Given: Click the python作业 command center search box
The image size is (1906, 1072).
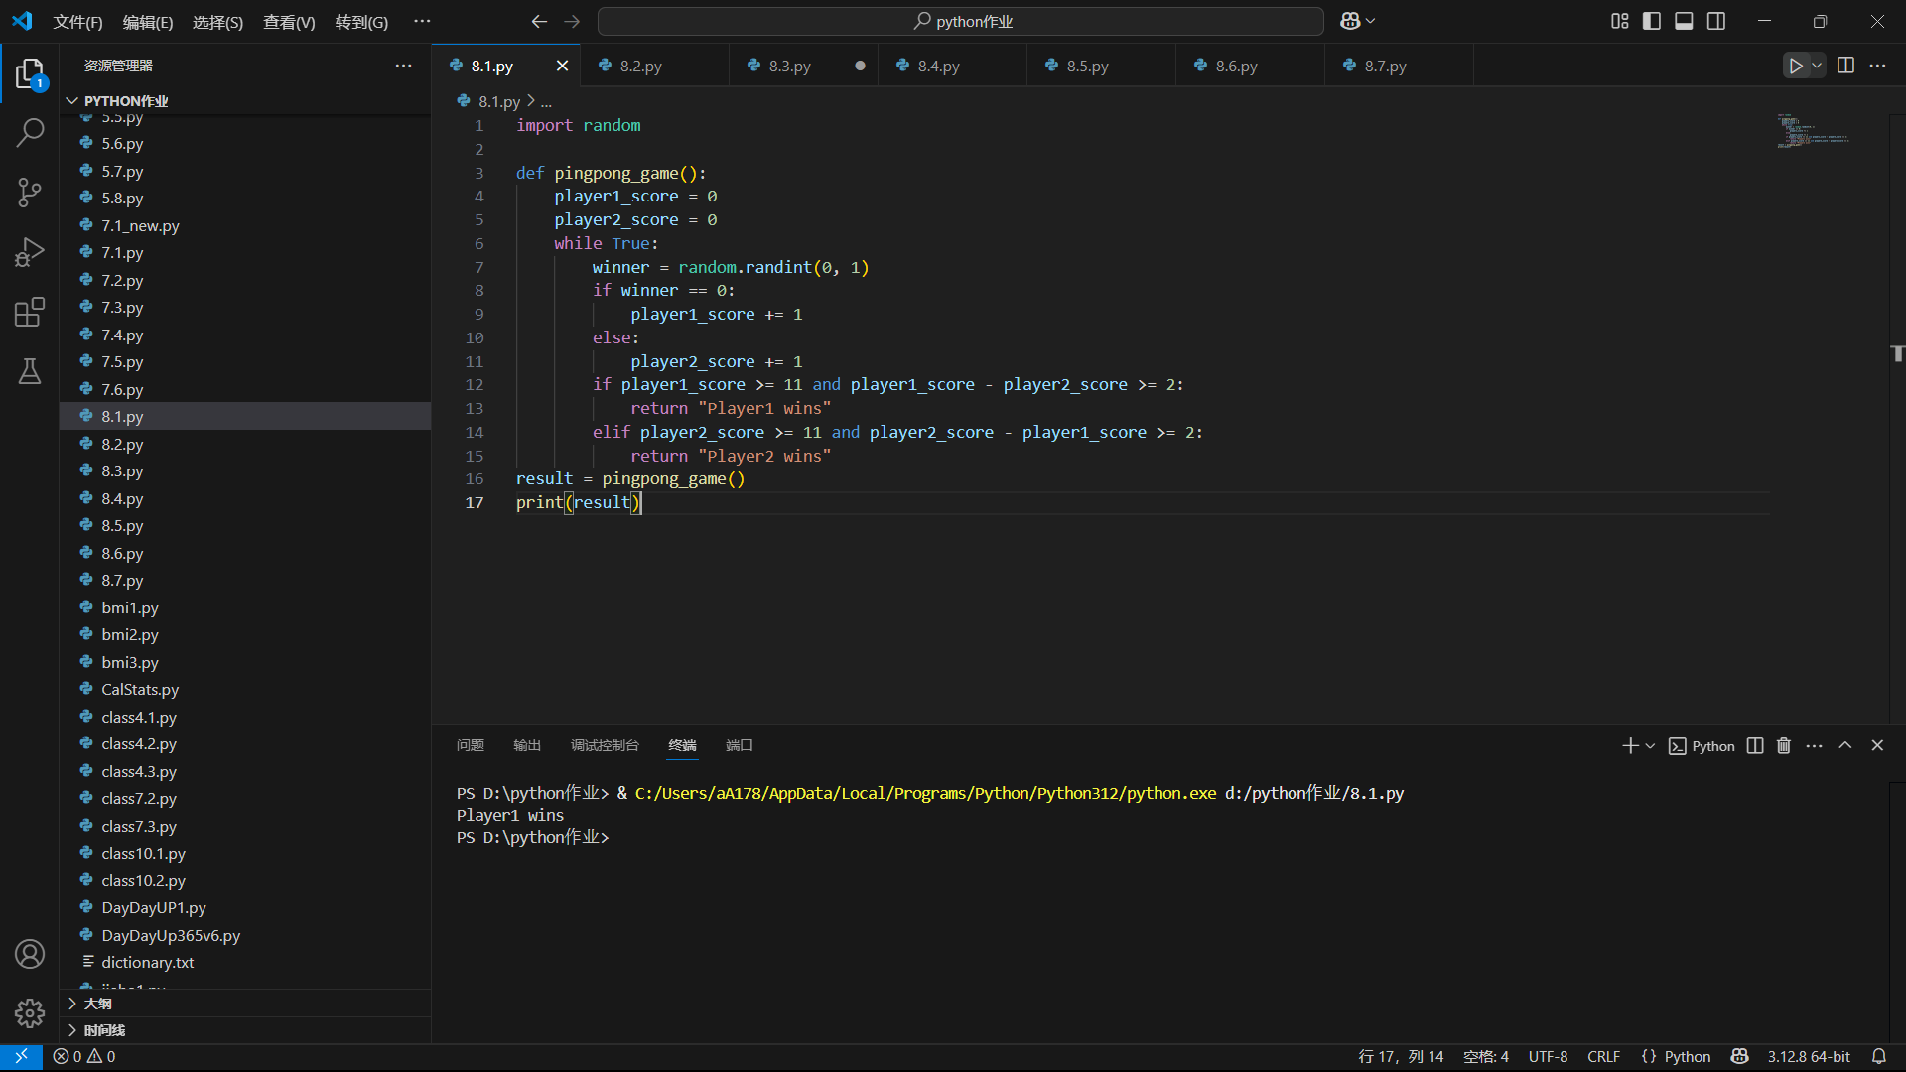Looking at the screenshot, I should coord(961,21).
